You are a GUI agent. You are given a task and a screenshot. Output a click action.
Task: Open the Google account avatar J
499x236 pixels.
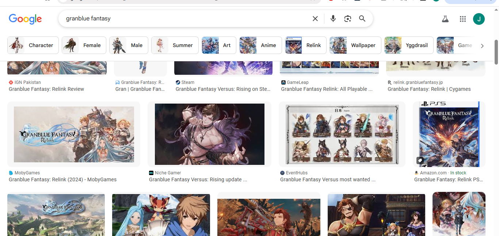[479, 19]
